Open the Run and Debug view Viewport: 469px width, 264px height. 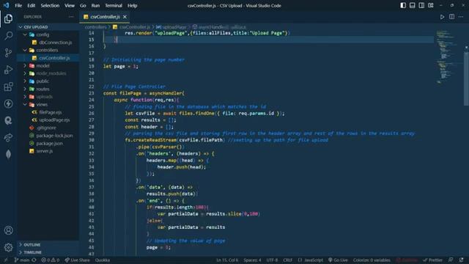(8, 70)
